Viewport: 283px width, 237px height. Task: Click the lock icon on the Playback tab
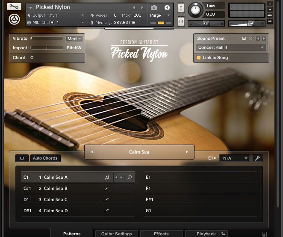click(x=223, y=234)
